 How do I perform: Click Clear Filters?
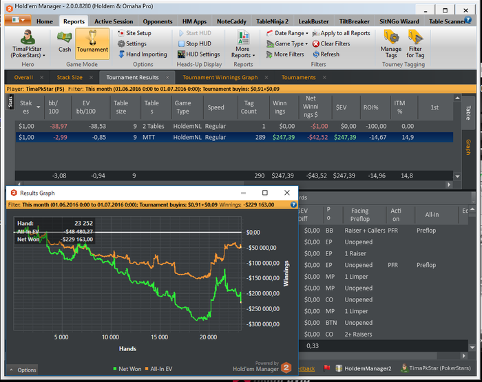click(331, 43)
